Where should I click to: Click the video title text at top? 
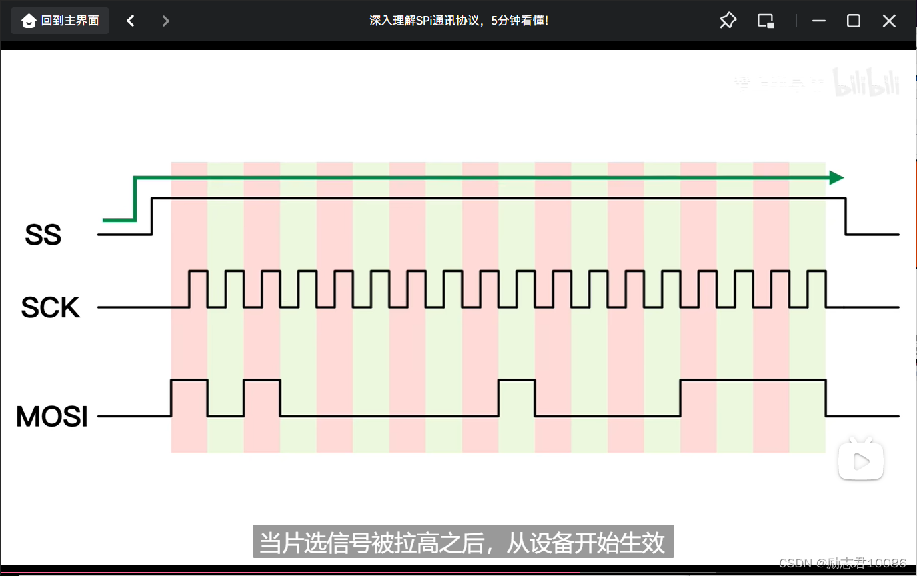[x=459, y=21]
